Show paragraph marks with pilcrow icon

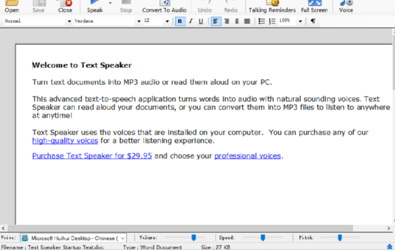[313, 21]
